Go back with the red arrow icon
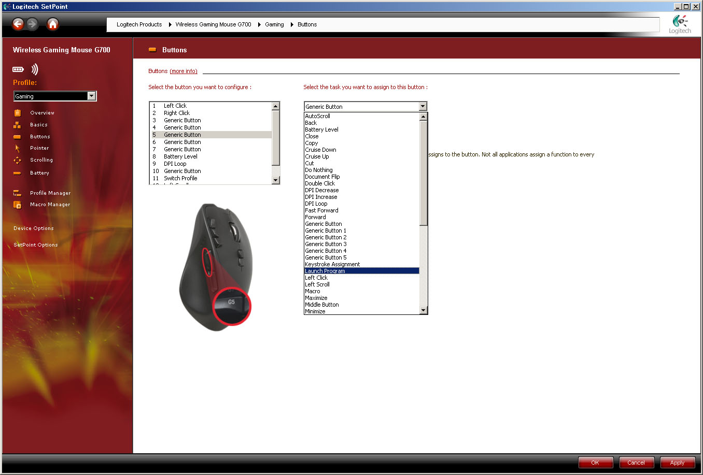703x475 pixels. click(18, 24)
